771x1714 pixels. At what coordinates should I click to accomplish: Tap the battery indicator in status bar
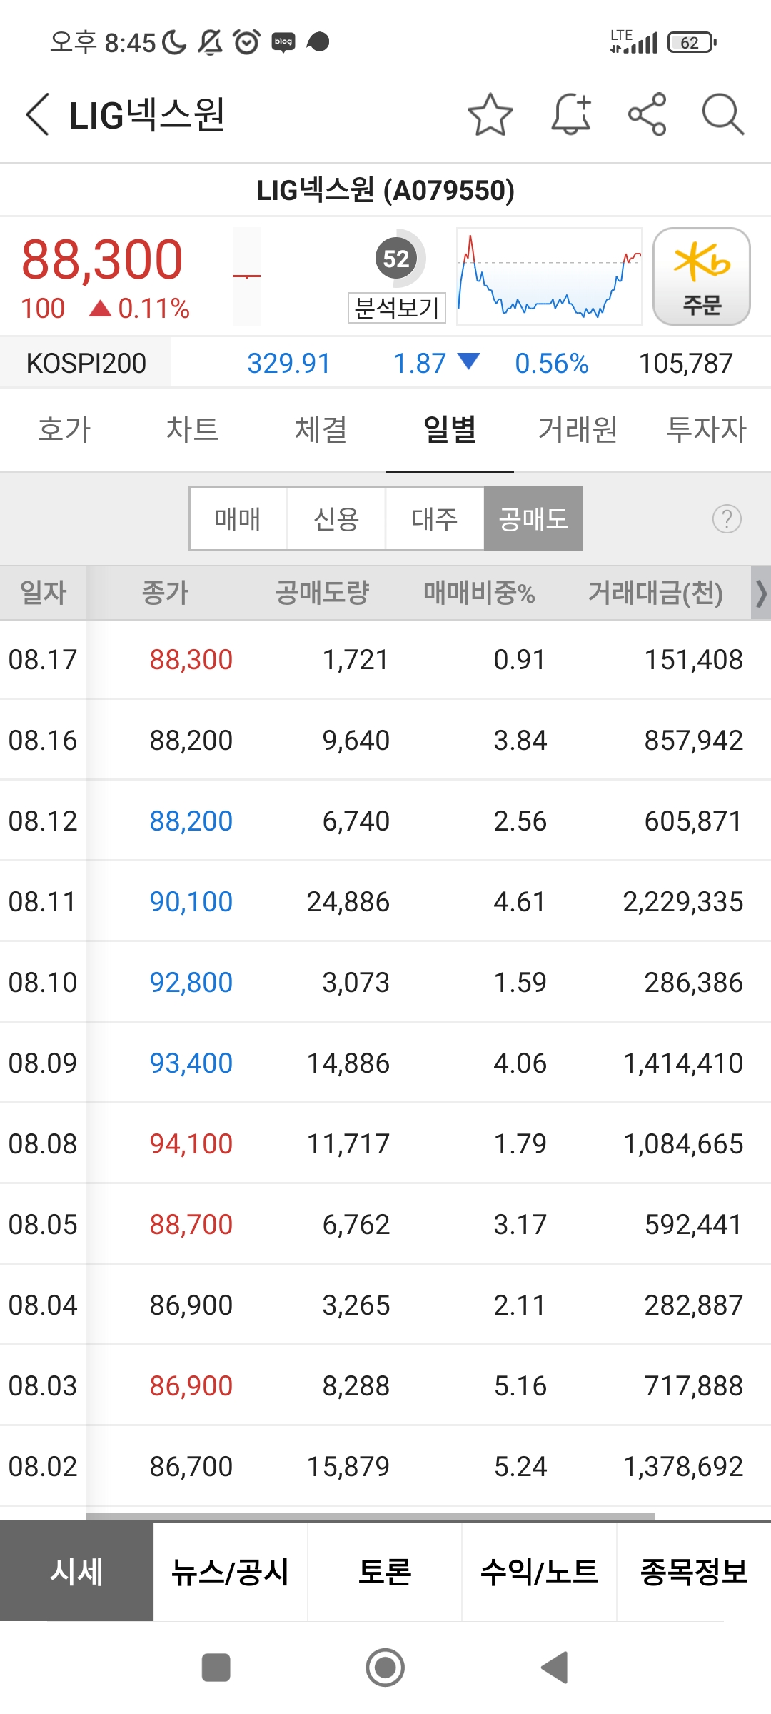pyautogui.click(x=692, y=43)
